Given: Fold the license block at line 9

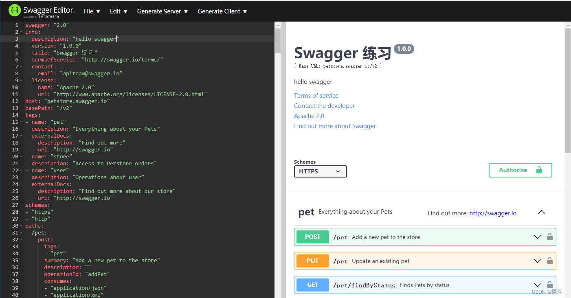Looking at the screenshot, I should coord(21,80).
